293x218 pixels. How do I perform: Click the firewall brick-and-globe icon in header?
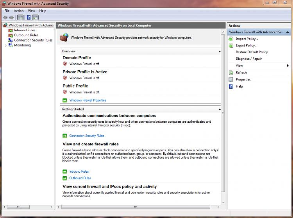tap(64, 38)
